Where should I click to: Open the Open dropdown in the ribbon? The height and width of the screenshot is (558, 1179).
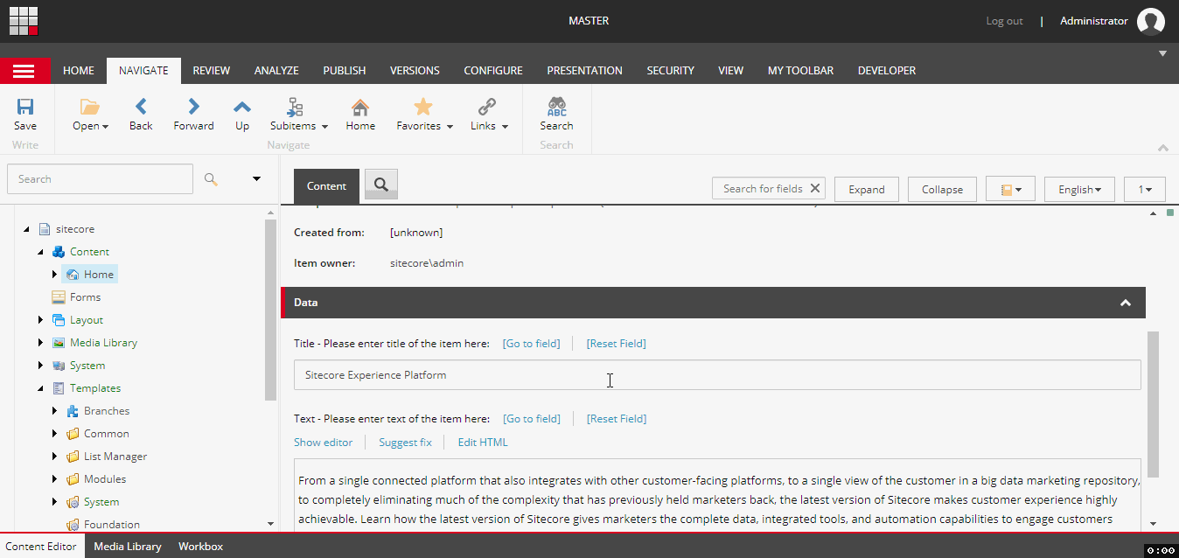coord(90,115)
